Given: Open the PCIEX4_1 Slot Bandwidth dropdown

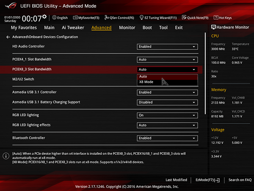Looking at the screenshot, I should pos(167,60).
